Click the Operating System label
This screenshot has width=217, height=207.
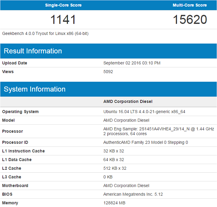(20, 112)
